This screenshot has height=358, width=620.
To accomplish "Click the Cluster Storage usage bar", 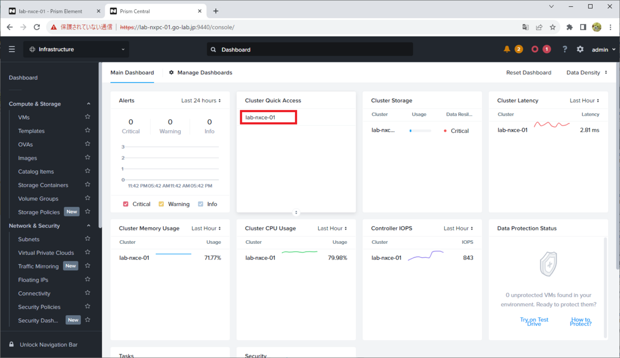I will point(420,131).
